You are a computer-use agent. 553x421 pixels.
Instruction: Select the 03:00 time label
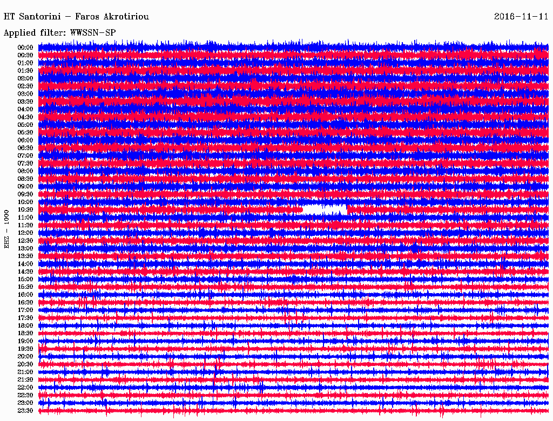[25, 94]
